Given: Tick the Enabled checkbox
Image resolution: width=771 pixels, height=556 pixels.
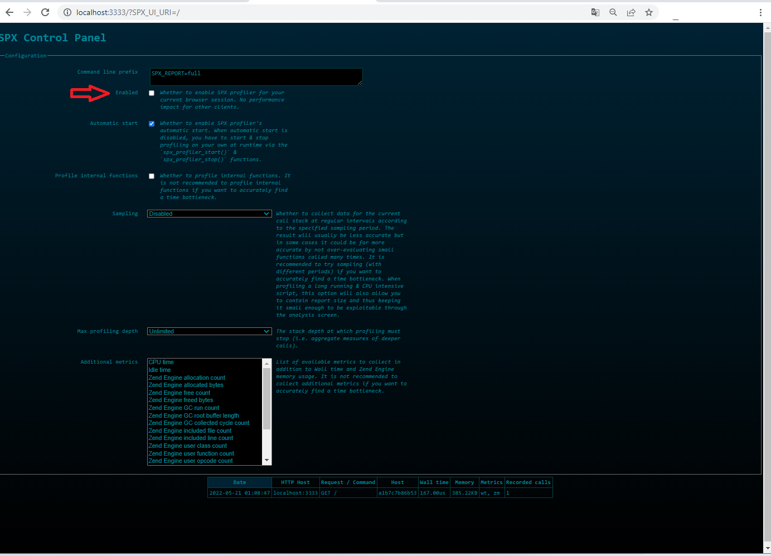Looking at the screenshot, I should (152, 93).
